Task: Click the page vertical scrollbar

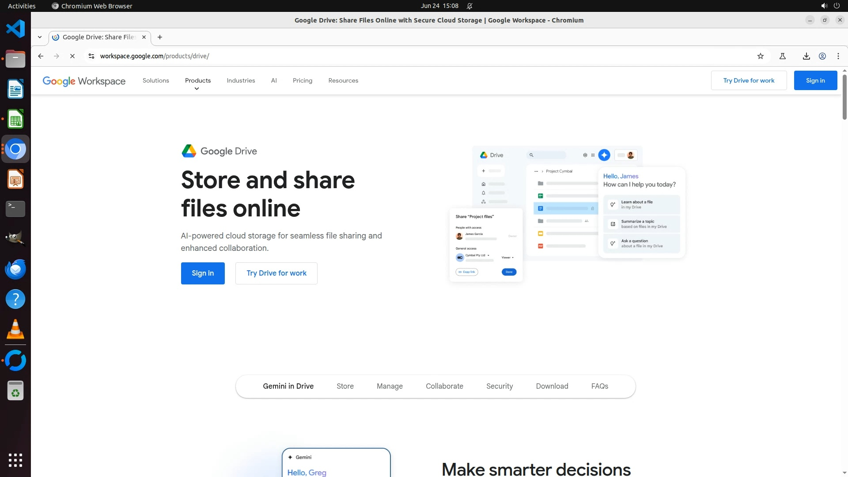Action: [844, 97]
